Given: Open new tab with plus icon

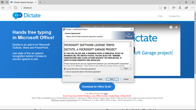Looking at the screenshot, I should coord(40,2).
